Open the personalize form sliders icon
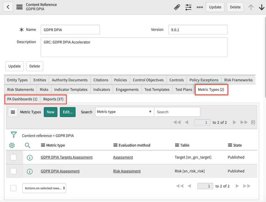This screenshot has height=202, width=266. click(188, 7)
